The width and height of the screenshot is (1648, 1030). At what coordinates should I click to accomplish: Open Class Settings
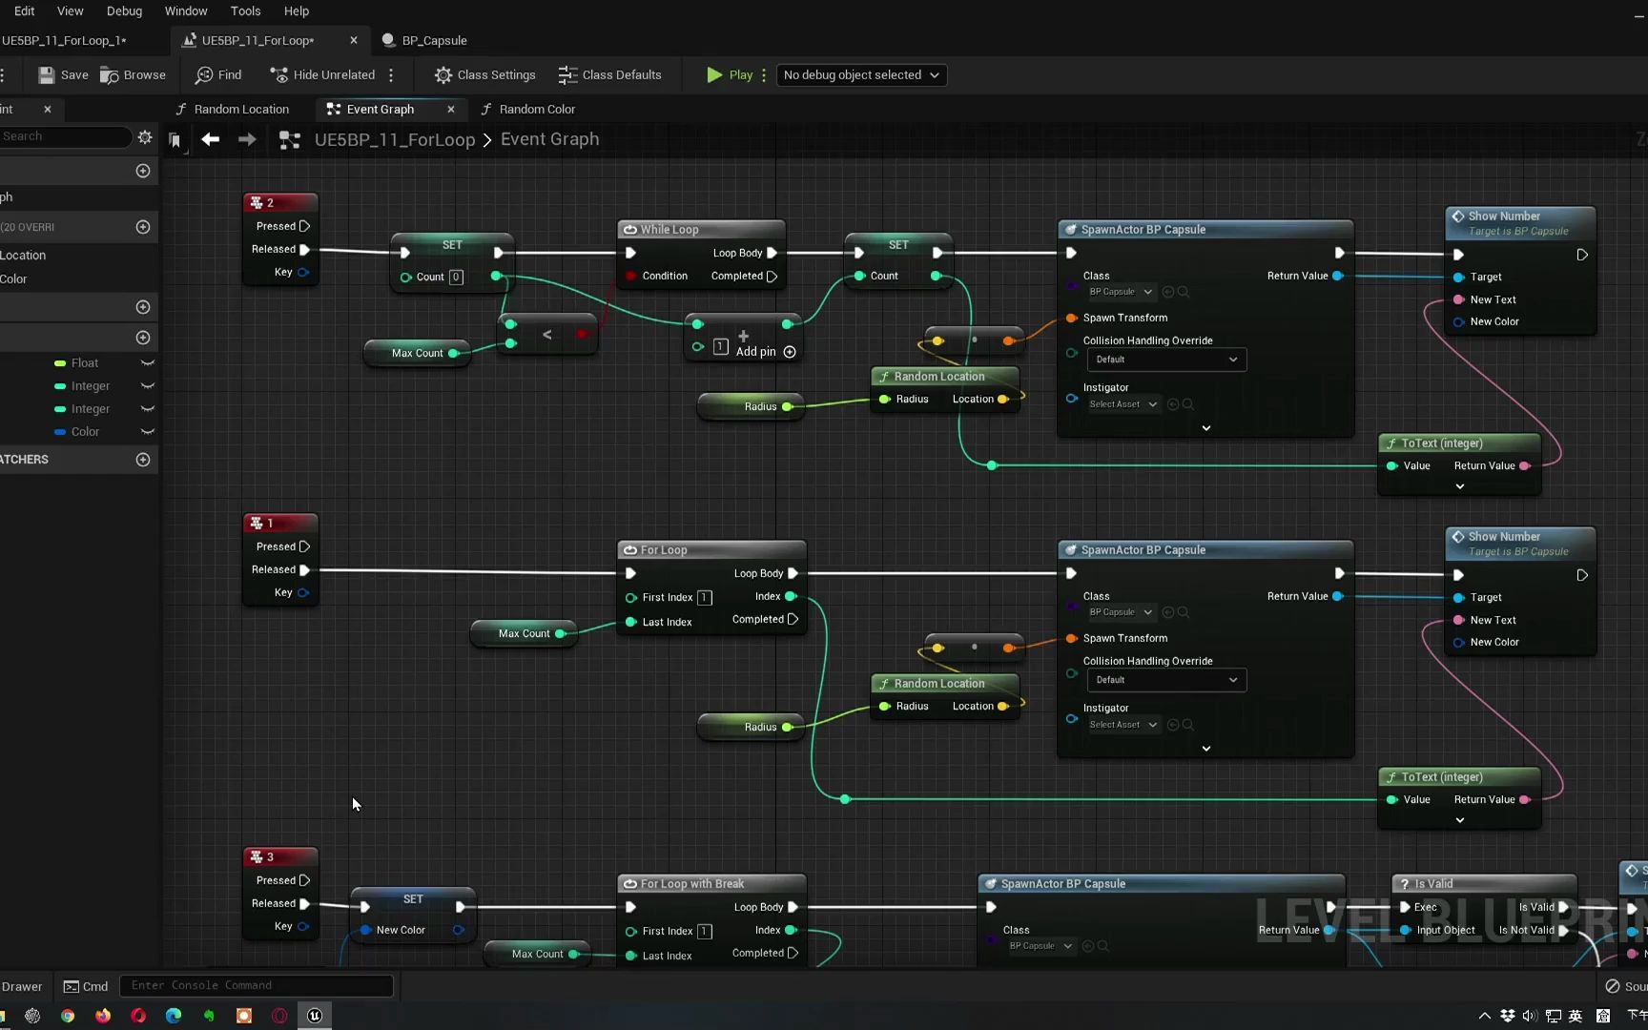(484, 75)
